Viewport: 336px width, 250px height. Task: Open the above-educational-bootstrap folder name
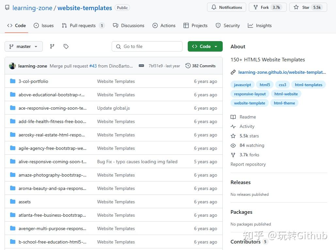coord(52,95)
